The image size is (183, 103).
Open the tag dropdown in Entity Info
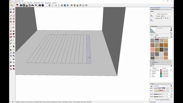[166, 14]
